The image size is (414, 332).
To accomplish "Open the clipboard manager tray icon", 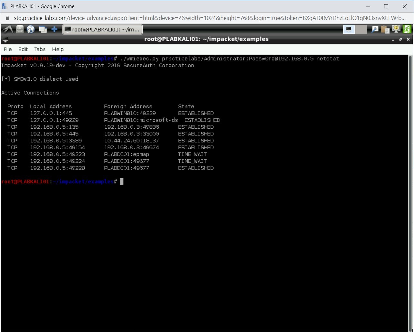I will tap(385, 30).
